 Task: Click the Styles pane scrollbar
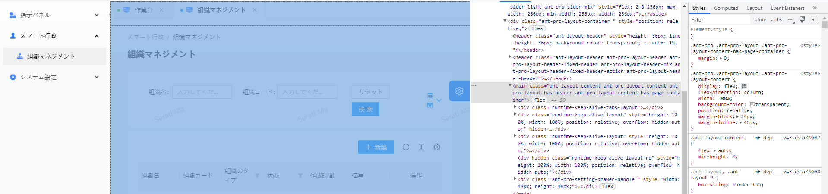(x=825, y=25)
